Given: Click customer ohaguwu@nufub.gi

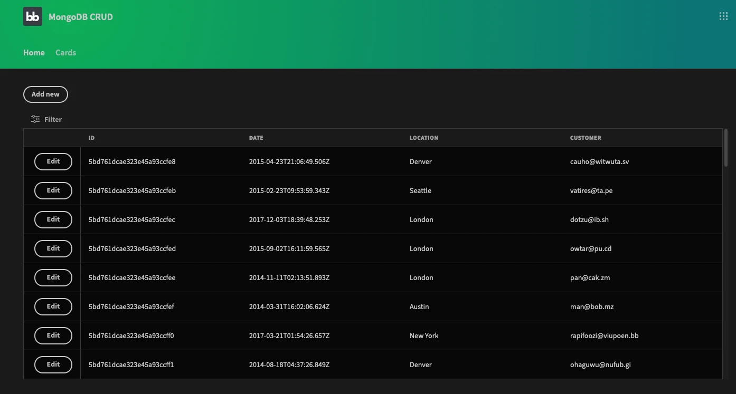Looking at the screenshot, I should (601, 364).
